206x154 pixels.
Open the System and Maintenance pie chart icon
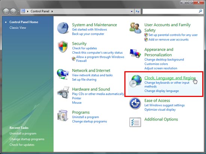63,28
